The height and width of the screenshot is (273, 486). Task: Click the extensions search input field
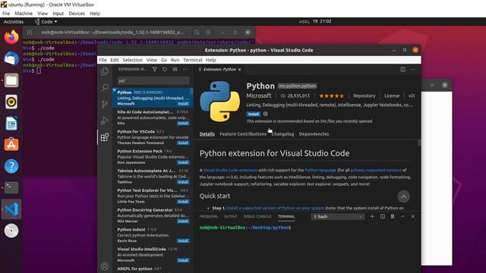tap(153, 81)
